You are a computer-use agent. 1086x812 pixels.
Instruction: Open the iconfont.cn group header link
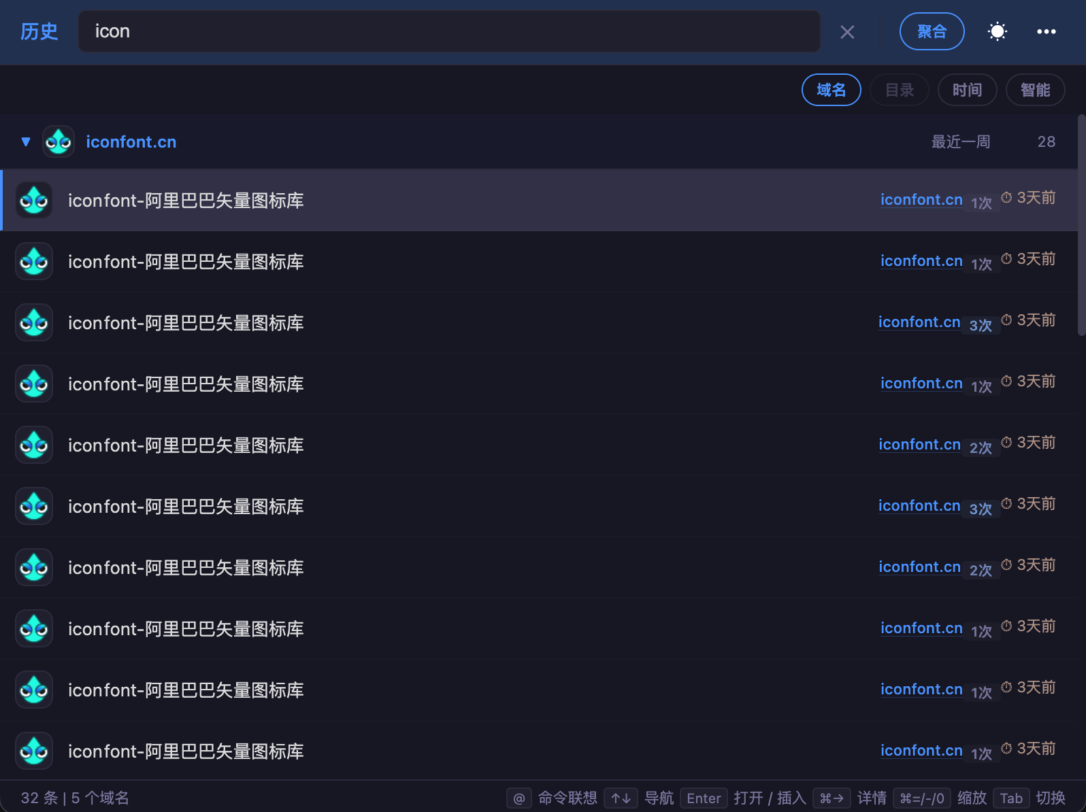(x=131, y=141)
